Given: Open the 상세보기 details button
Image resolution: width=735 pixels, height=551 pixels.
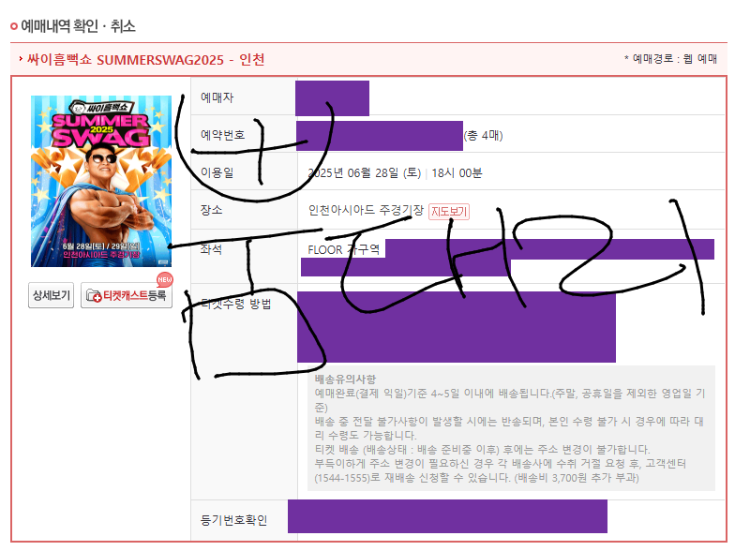Looking at the screenshot, I should (x=51, y=295).
